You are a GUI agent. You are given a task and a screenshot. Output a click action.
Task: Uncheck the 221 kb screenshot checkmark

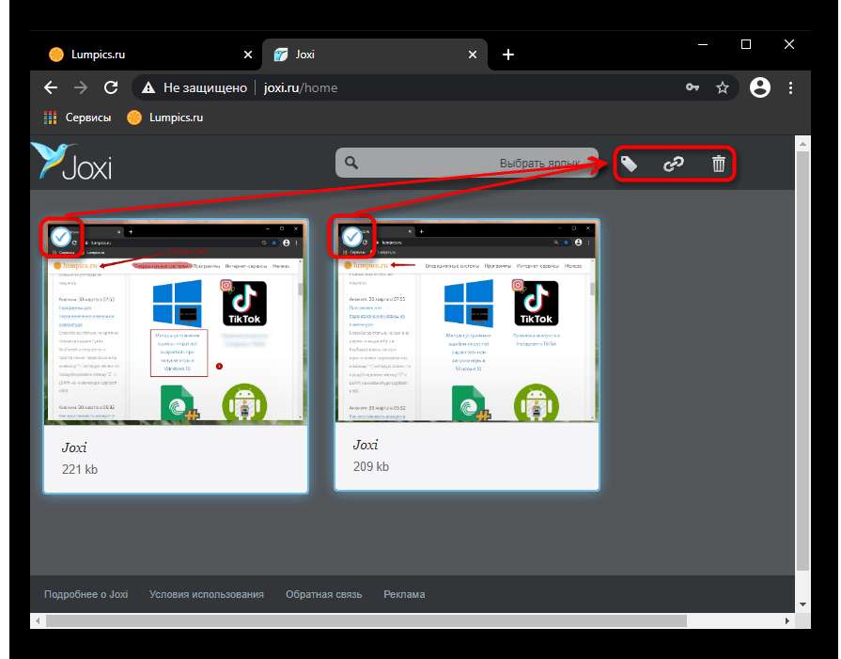(x=61, y=237)
